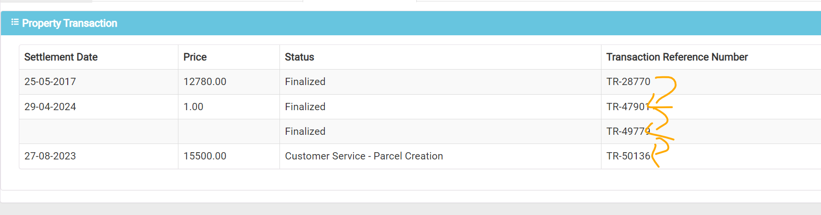Open transaction reference TR-28770
This screenshot has width=821, height=215.
(x=628, y=82)
